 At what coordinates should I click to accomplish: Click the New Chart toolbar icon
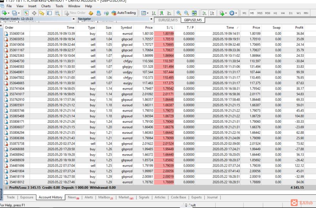point(4,13)
